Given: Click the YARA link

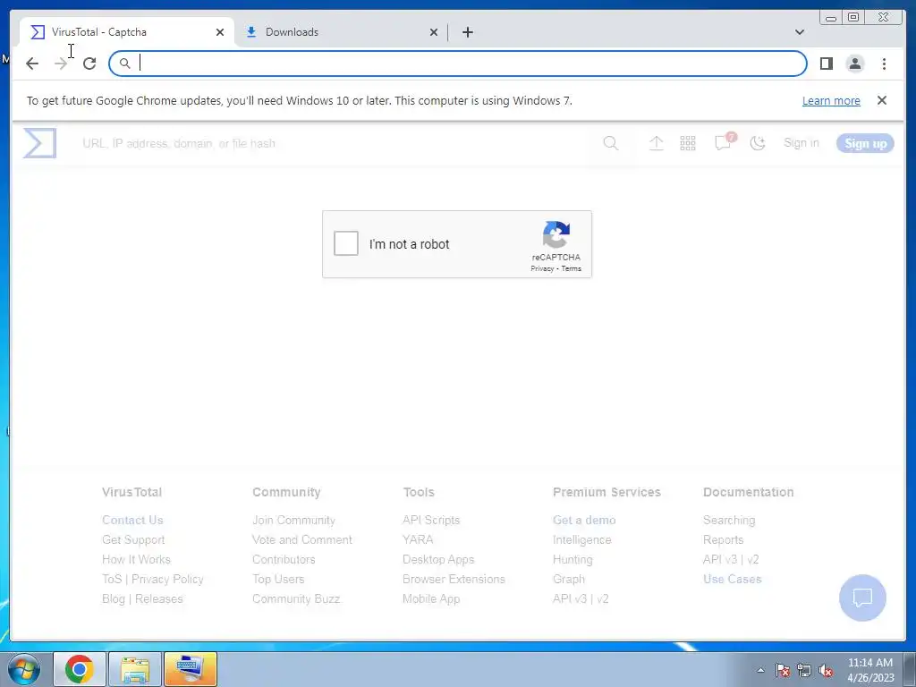Looking at the screenshot, I should pyautogui.click(x=418, y=539).
